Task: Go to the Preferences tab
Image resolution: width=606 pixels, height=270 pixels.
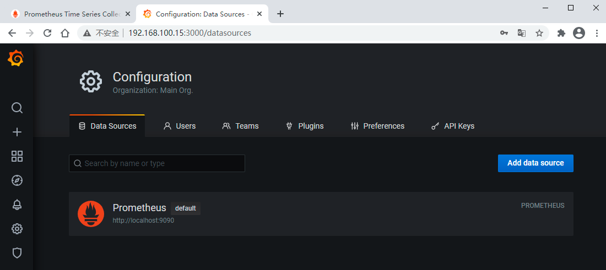Action: (377, 126)
